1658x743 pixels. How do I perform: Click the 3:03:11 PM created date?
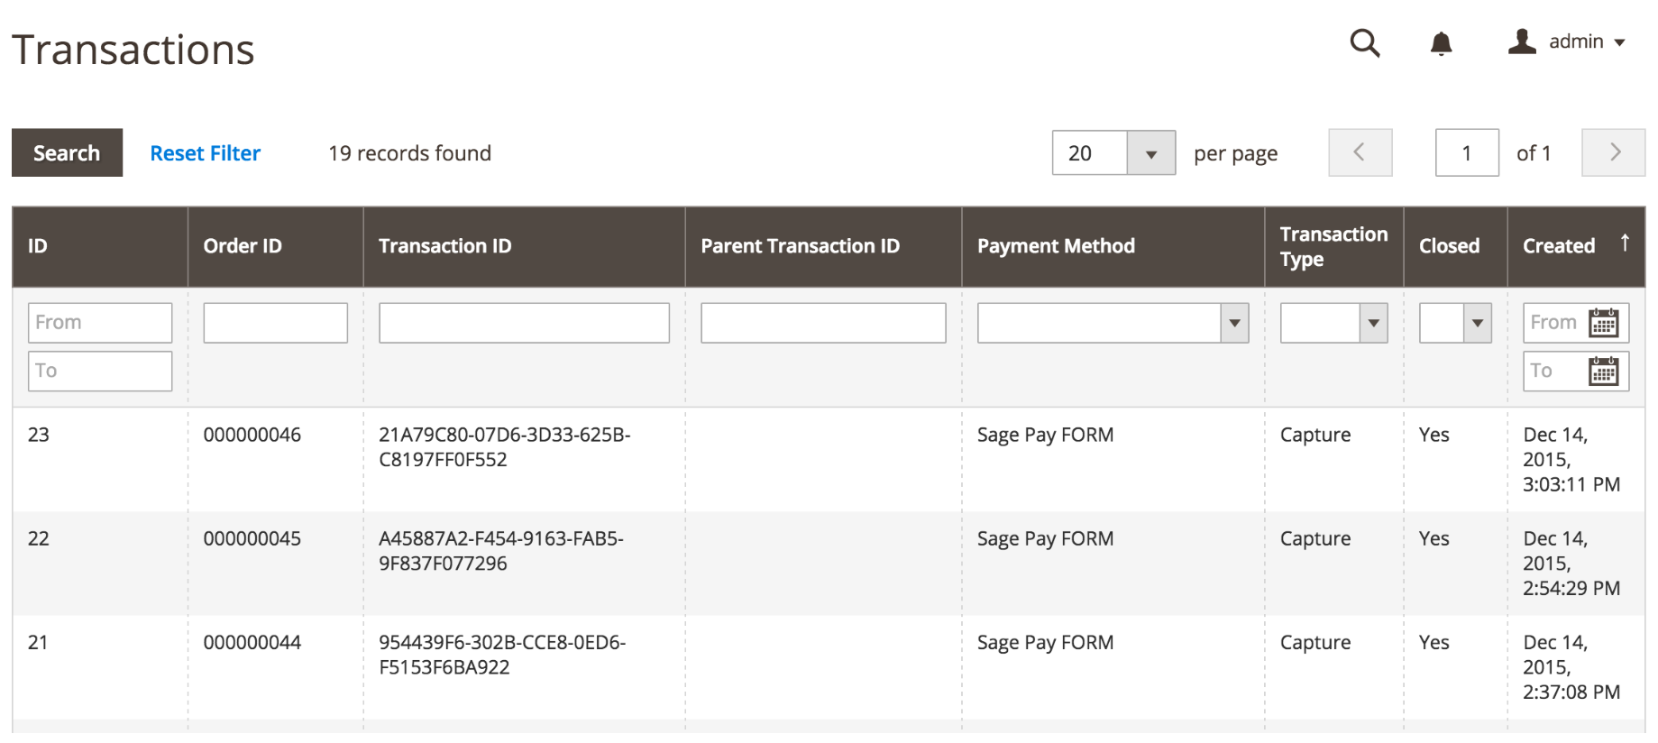[1571, 460]
